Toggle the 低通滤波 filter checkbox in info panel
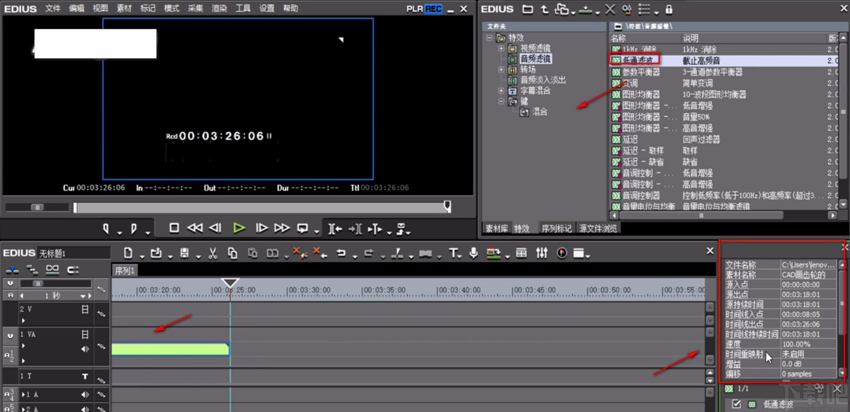This screenshot has width=850, height=412. pos(736,404)
